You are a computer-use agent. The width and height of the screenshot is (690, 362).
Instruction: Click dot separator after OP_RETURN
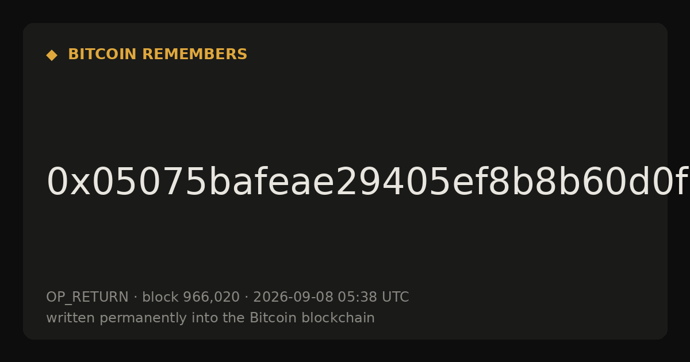click(x=136, y=298)
